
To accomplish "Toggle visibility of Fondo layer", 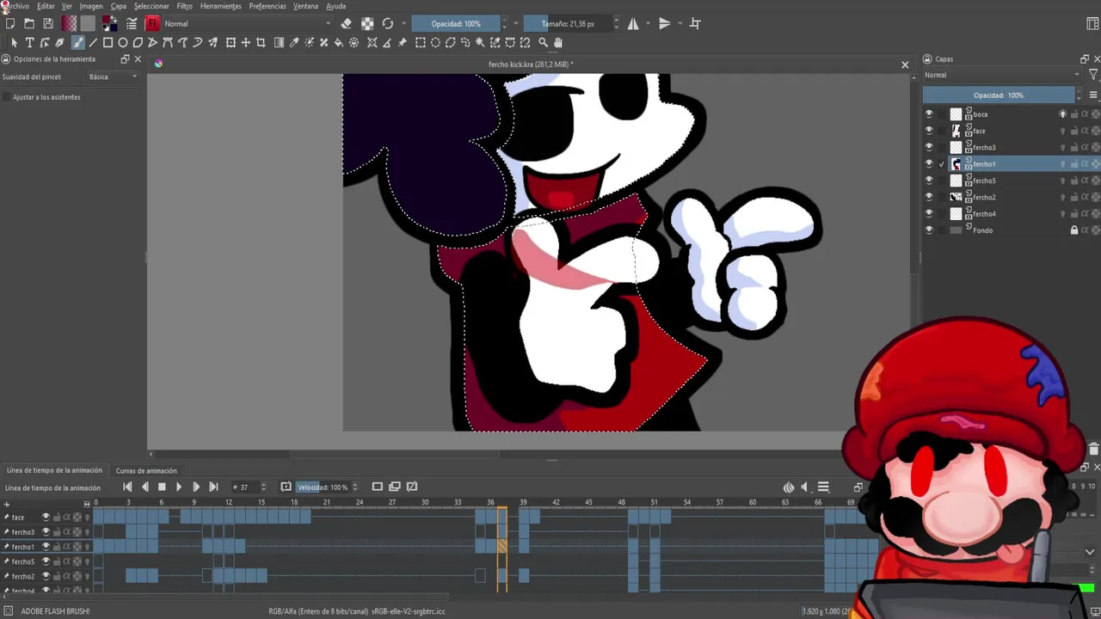I will pyautogui.click(x=928, y=230).
